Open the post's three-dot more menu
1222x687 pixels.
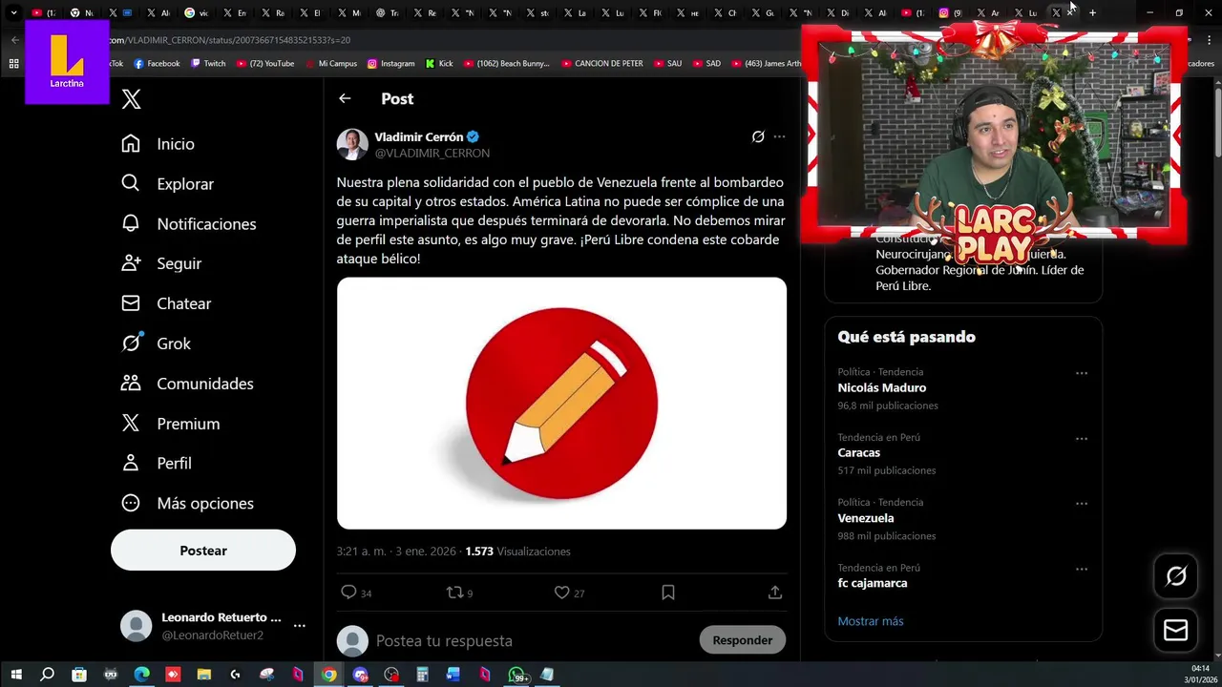pyautogui.click(x=779, y=136)
